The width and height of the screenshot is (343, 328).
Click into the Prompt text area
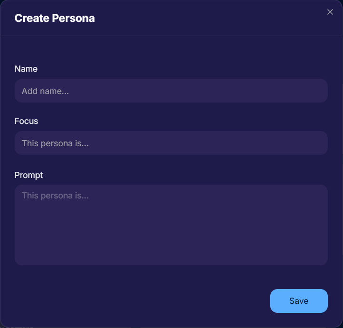(171, 225)
